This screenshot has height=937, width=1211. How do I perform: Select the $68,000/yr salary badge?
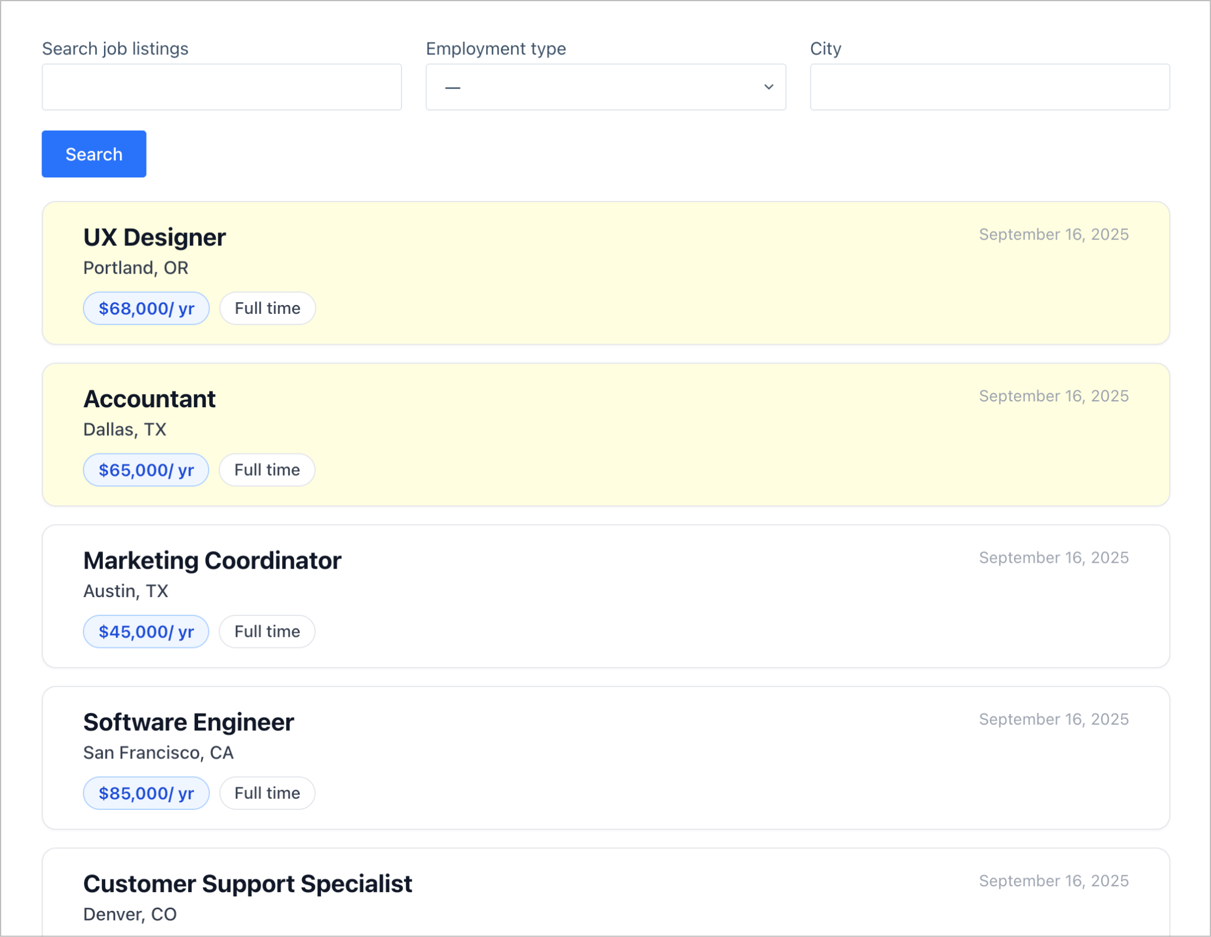(146, 308)
